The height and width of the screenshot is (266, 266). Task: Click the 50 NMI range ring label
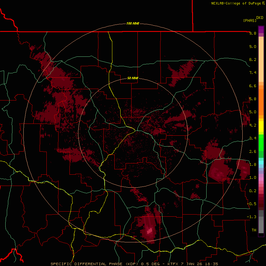click(x=133, y=78)
